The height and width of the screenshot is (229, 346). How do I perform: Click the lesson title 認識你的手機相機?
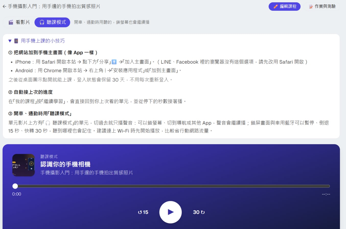tap(65, 164)
